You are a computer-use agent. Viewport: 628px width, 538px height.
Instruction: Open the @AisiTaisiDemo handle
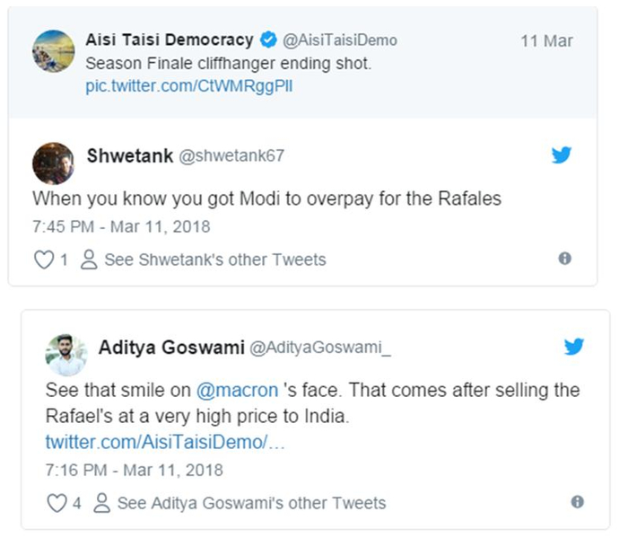(x=340, y=40)
